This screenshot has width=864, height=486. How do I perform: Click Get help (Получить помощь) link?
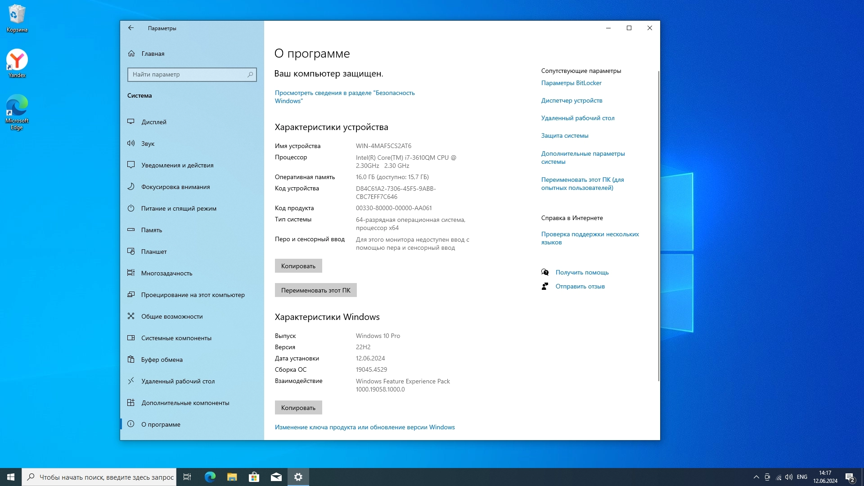click(581, 272)
